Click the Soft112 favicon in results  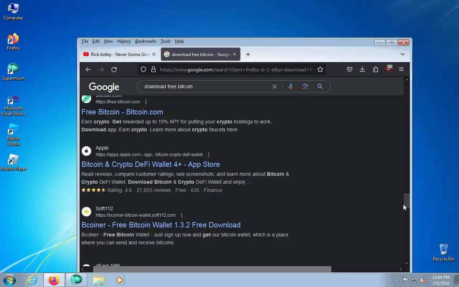click(x=86, y=212)
